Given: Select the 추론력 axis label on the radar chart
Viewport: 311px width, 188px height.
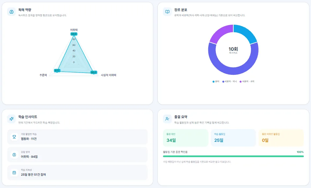Looking at the screenshot, I should [43, 75].
